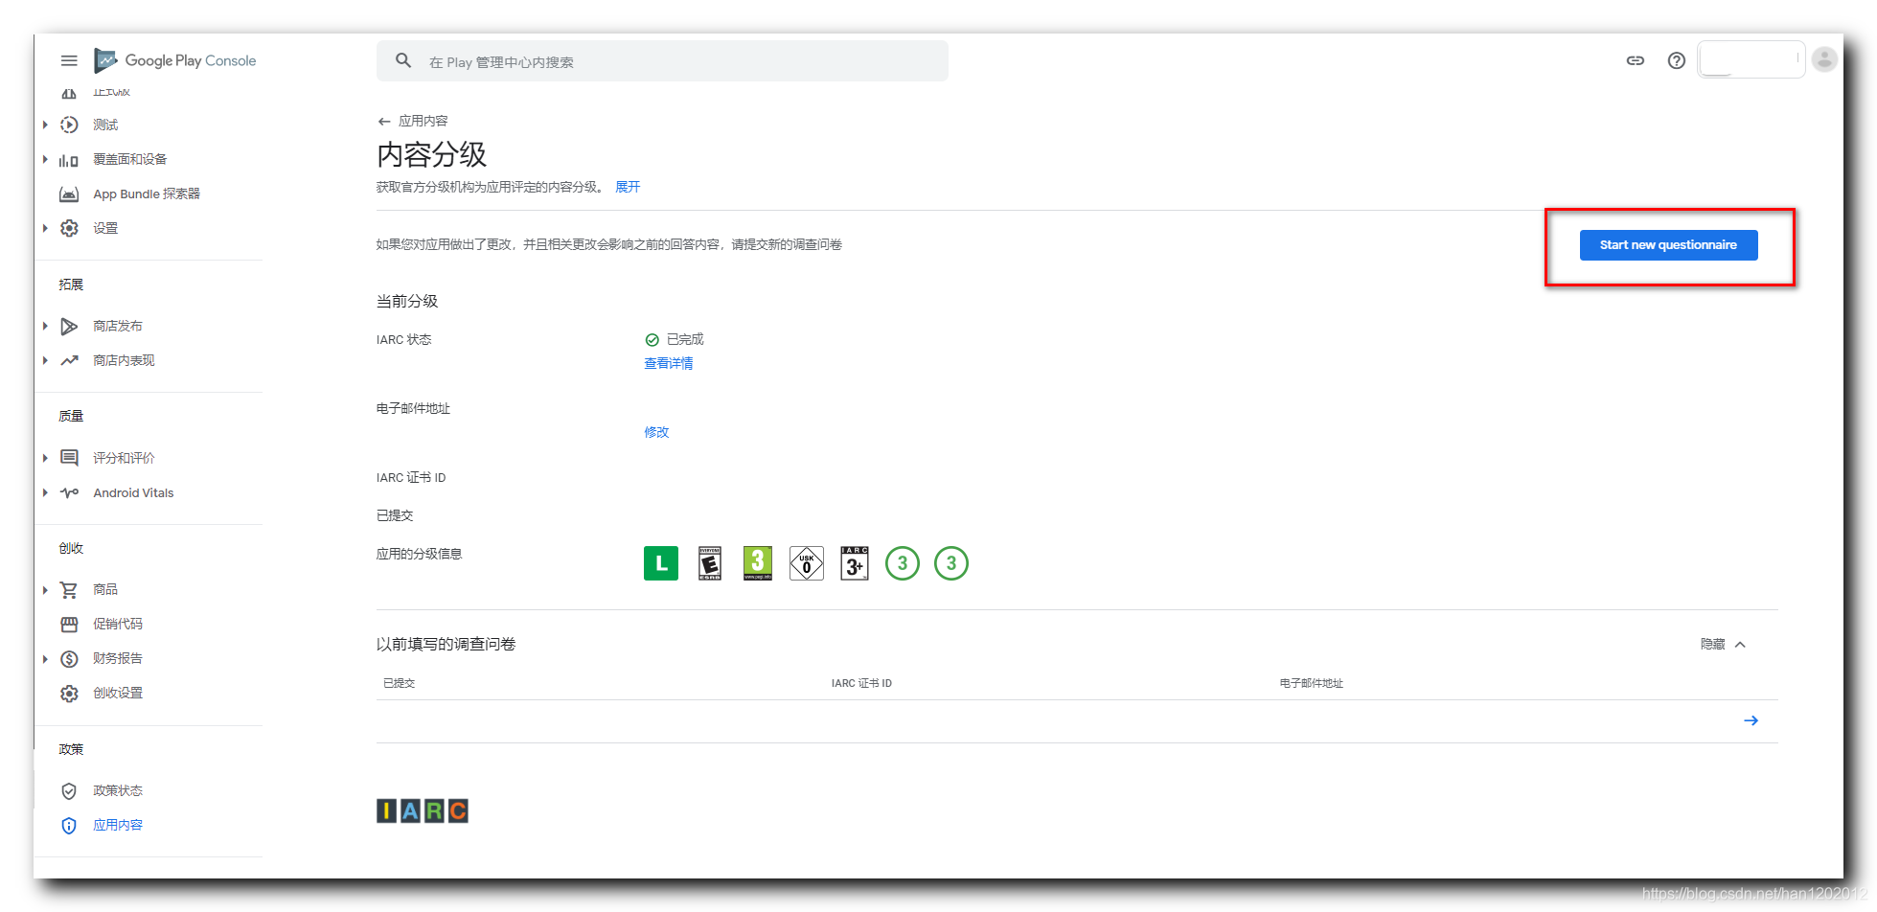1877x912 pixels.
Task: Click the 展开 link under title
Action: (x=628, y=187)
